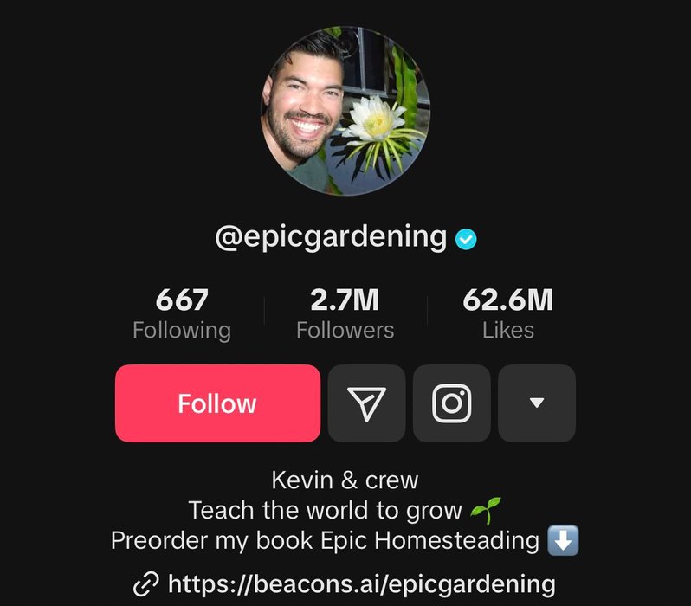Click the Followers label text

345,330
